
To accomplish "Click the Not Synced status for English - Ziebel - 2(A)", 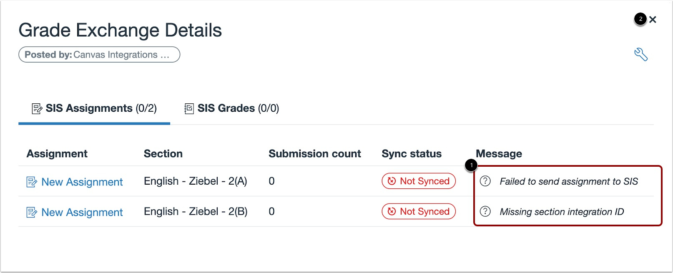I will point(418,181).
